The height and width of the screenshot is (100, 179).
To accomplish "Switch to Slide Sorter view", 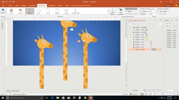I will (146, 94).
